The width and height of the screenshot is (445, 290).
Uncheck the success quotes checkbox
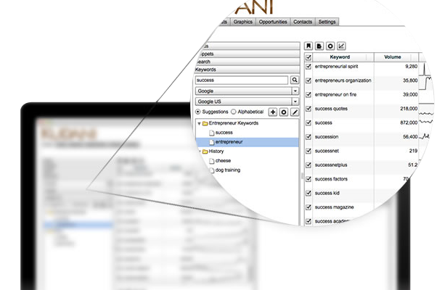point(309,109)
